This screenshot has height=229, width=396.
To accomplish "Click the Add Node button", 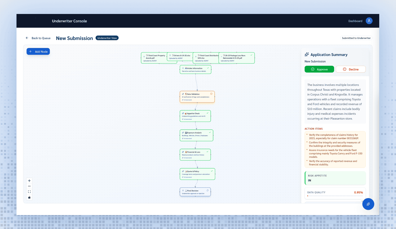I will click(38, 51).
